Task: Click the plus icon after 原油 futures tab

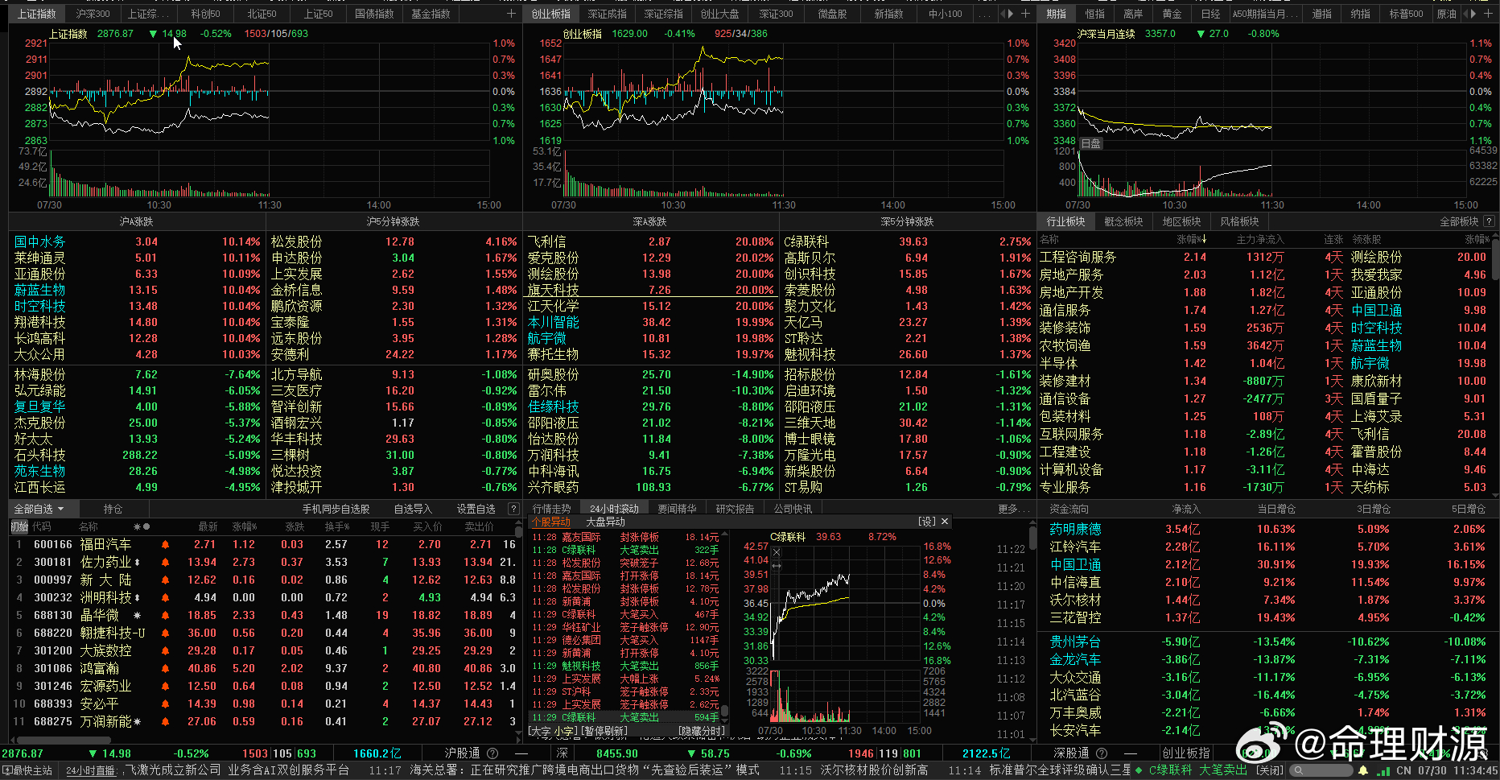Action: pyautogui.click(x=1487, y=14)
